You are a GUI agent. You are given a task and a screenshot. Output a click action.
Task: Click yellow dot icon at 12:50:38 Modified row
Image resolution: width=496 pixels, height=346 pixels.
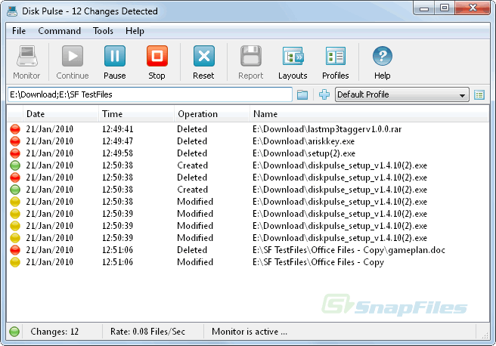(x=15, y=202)
